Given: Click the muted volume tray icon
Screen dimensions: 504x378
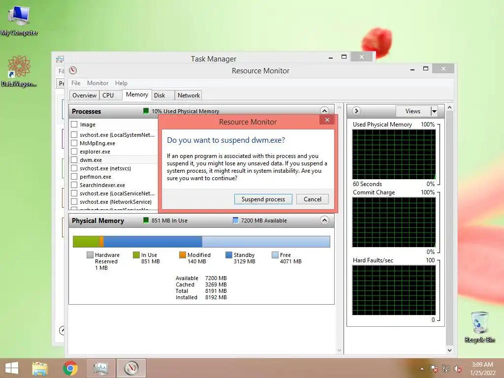Looking at the screenshot, I should click(458, 369).
